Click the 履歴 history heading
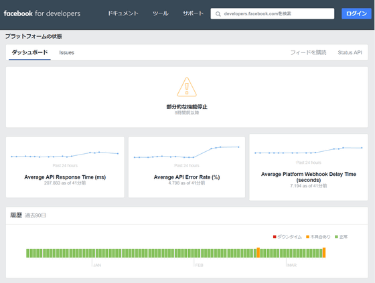 point(16,215)
